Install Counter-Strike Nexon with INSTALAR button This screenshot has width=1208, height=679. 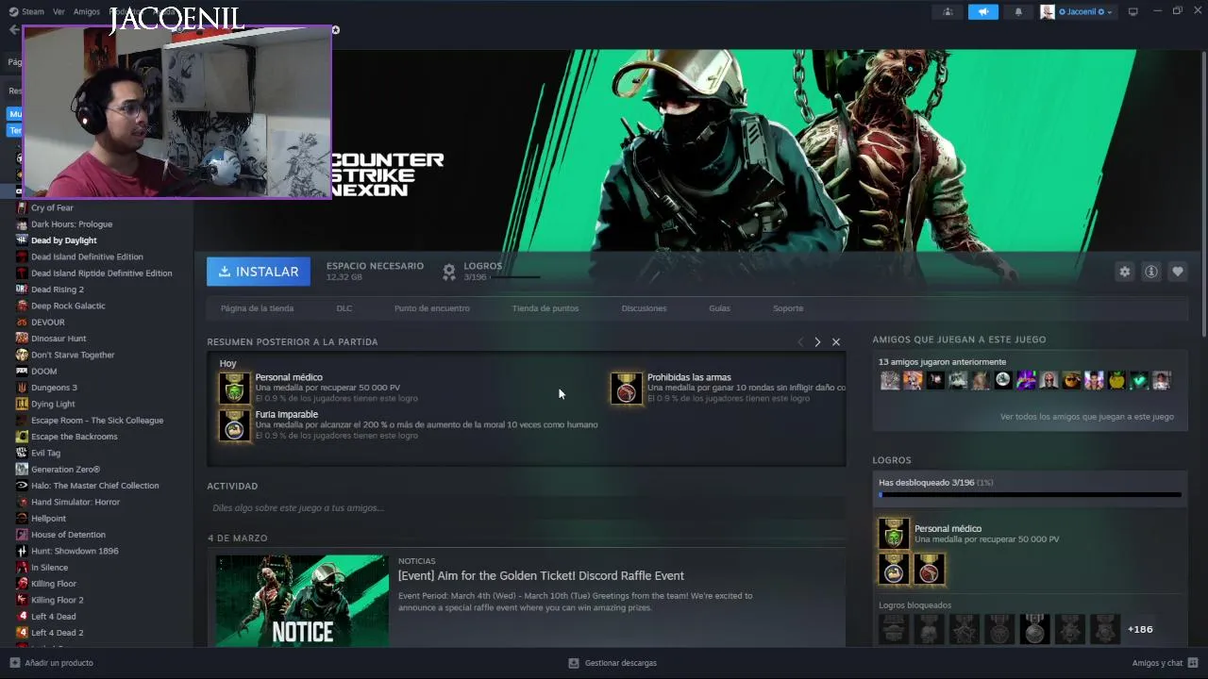(x=259, y=272)
